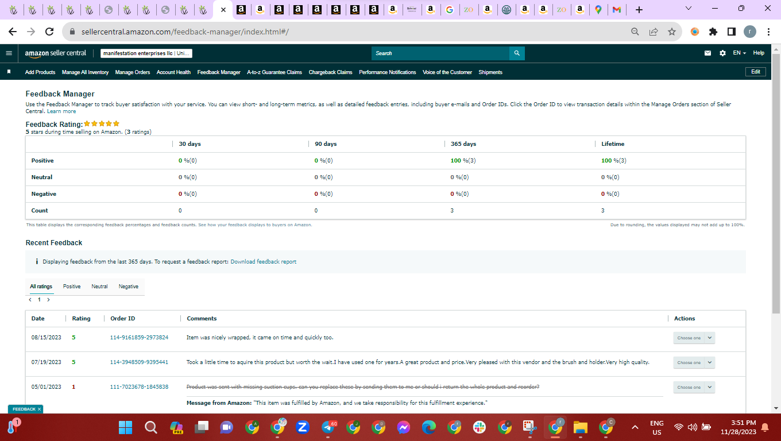Click into the Seller Central search field
This screenshot has height=441, width=781.
(x=440, y=53)
